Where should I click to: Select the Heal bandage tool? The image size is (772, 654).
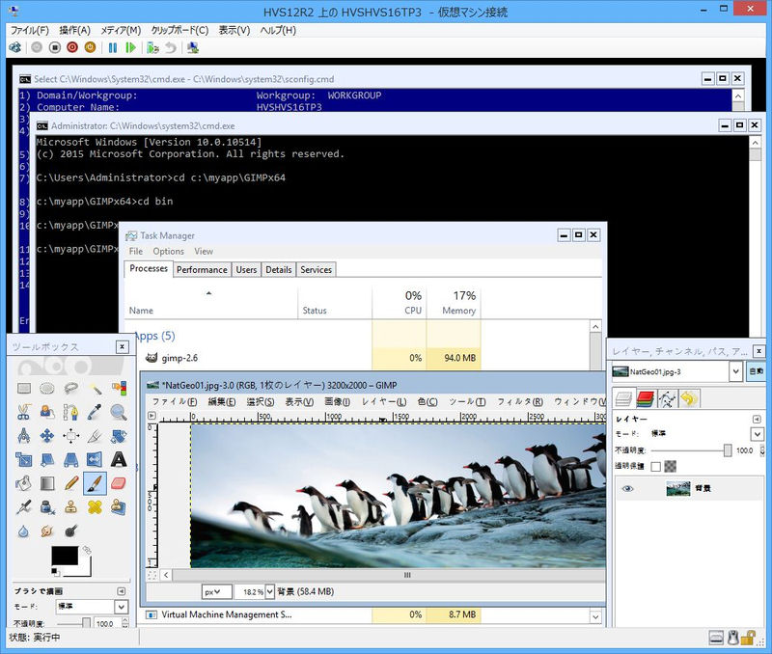coord(95,506)
